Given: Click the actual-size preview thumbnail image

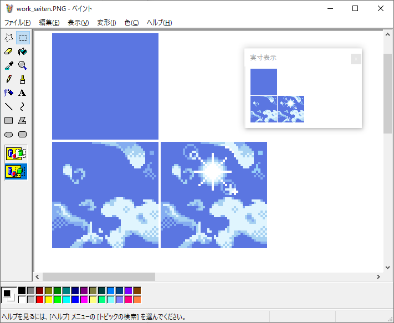Looking at the screenshot, I should click(277, 96).
